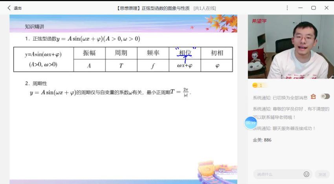
Task: Click the 2. 周期性 section heading
Action: pyautogui.click(x=36, y=83)
